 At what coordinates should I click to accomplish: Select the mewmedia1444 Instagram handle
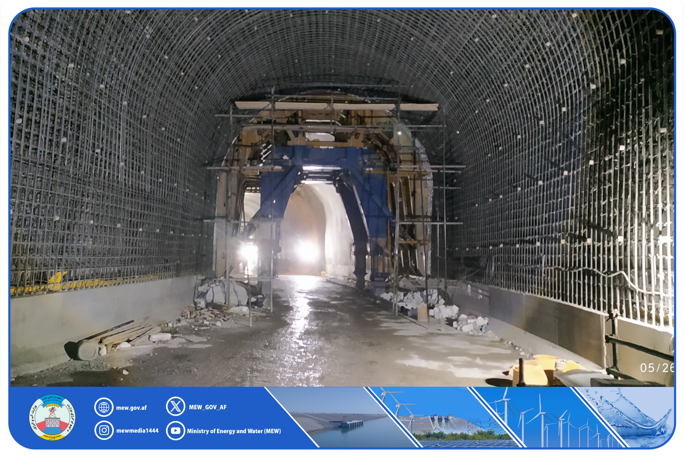click(x=137, y=431)
